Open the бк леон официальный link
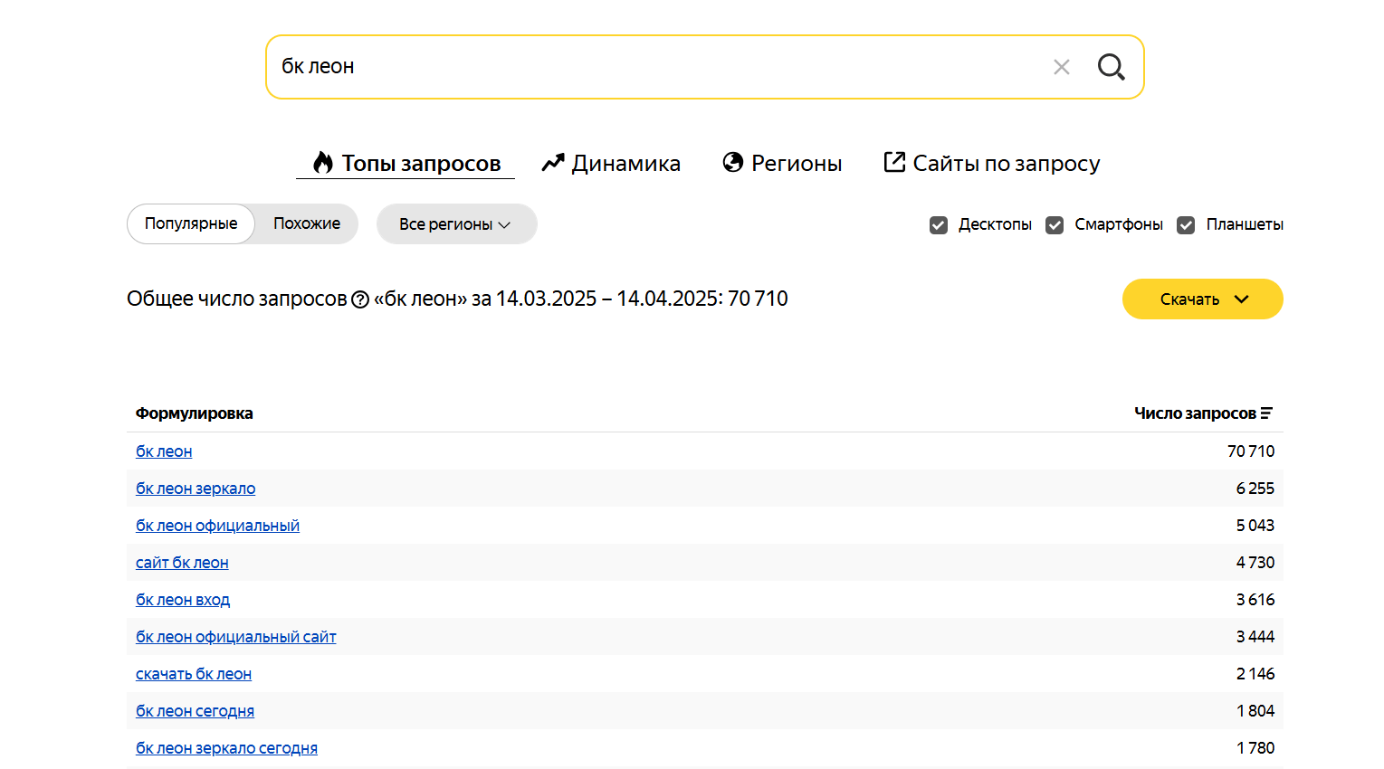This screenshot has height=769, width=1384. click(217, 526)
